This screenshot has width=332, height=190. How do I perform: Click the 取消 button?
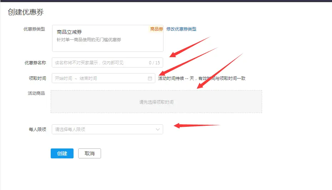90,153
